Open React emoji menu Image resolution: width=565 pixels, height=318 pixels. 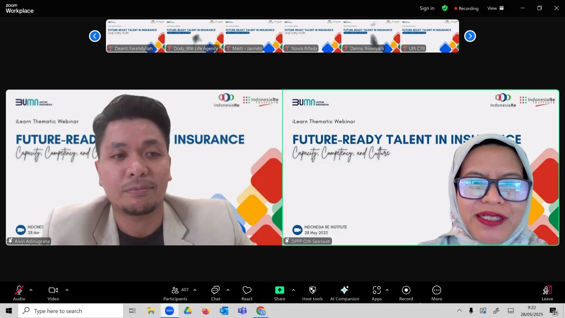tap(247, 293)
